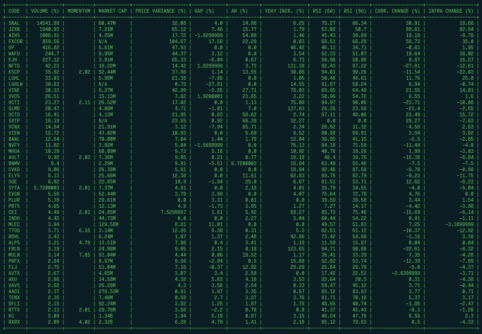Click the JZXN ticker row

[241, 30]
